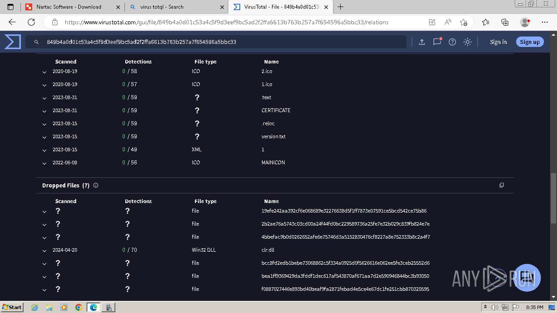Reload the page with refresh icon
557x313 pixels.
click(31, 22)
